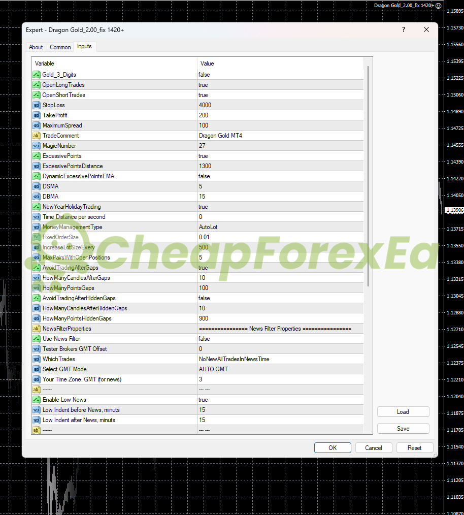Click the icon next to OpenLongTrades
Viewport: 464px width, 515px height.
pos(37,85)
